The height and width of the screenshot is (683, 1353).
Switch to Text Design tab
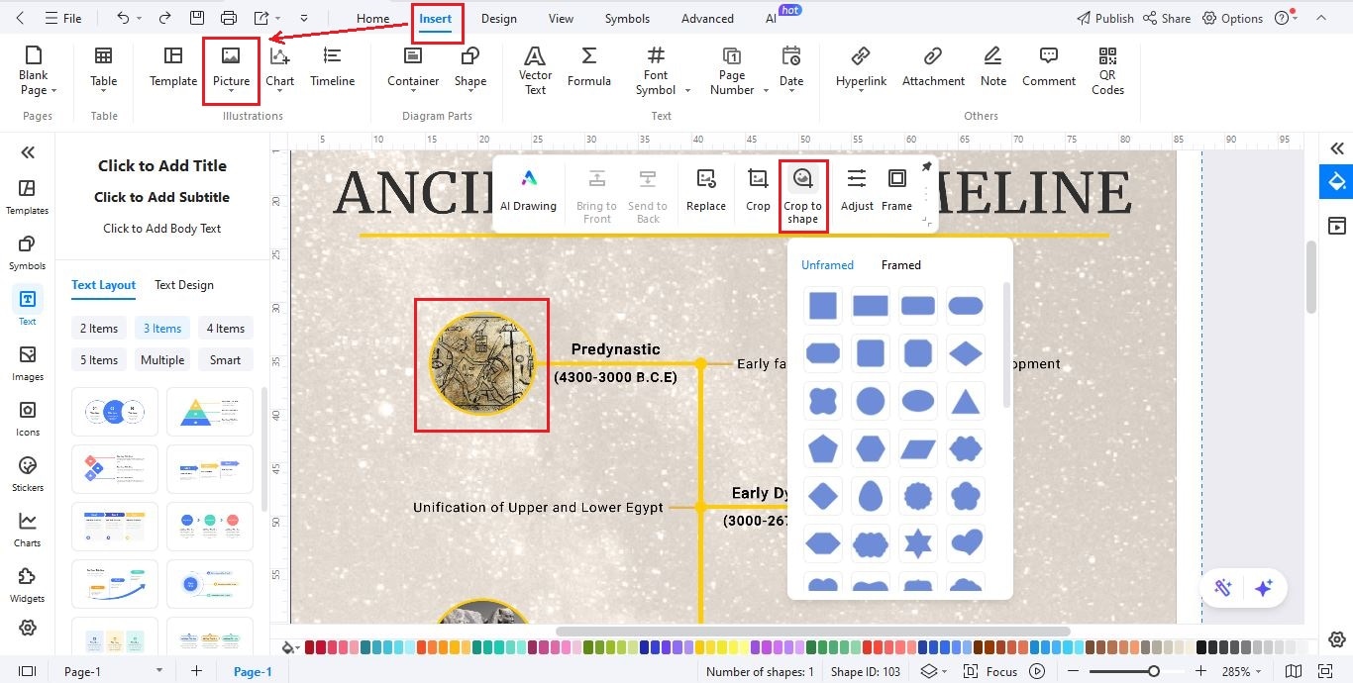point(184,285)
